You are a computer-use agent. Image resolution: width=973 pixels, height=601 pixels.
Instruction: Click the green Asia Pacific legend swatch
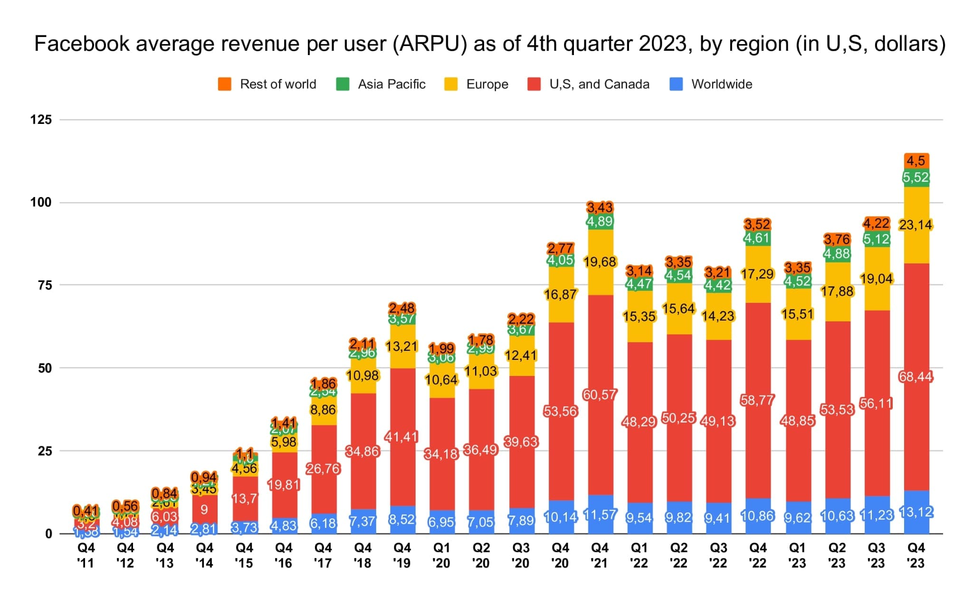(343, 84)
